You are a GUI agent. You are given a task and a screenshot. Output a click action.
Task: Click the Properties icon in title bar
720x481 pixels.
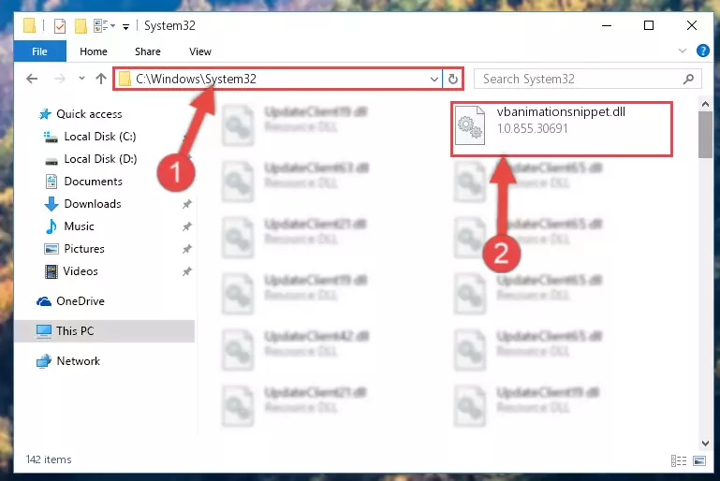[60, 25]
